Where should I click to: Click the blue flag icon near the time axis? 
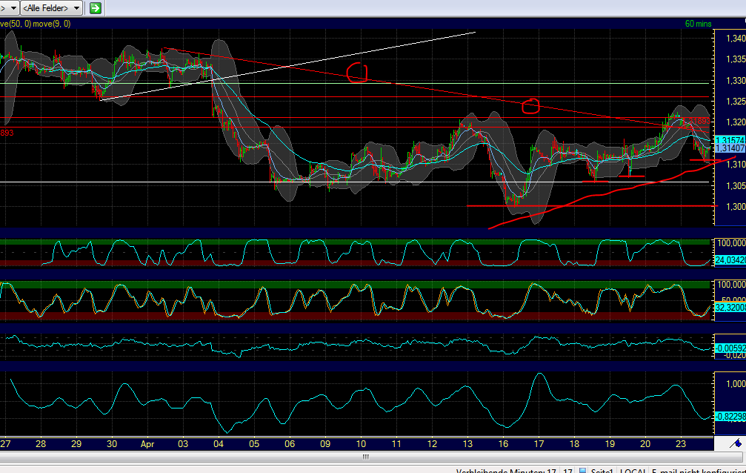point(736,443)
